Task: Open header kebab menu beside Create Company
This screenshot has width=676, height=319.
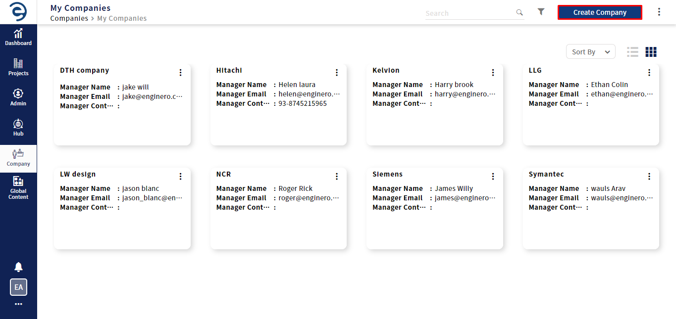Action: pyautogui.click(x=659, y=12)
